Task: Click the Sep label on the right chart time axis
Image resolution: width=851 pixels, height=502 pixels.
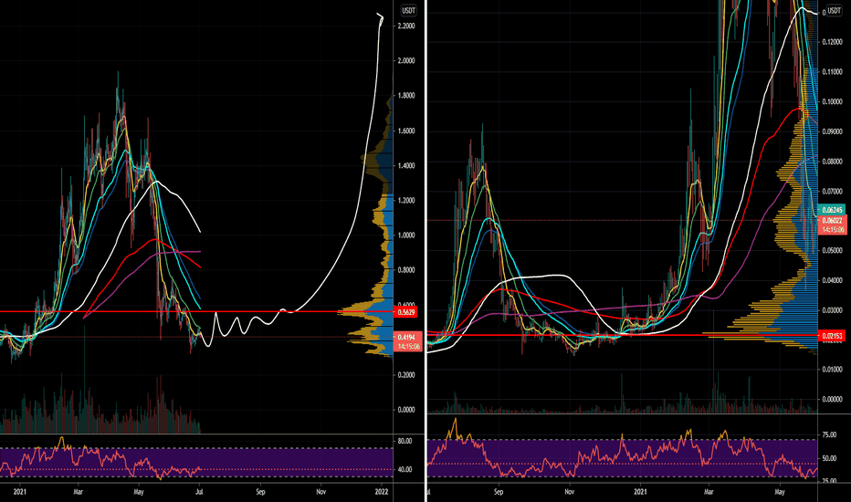Action: 499,492
